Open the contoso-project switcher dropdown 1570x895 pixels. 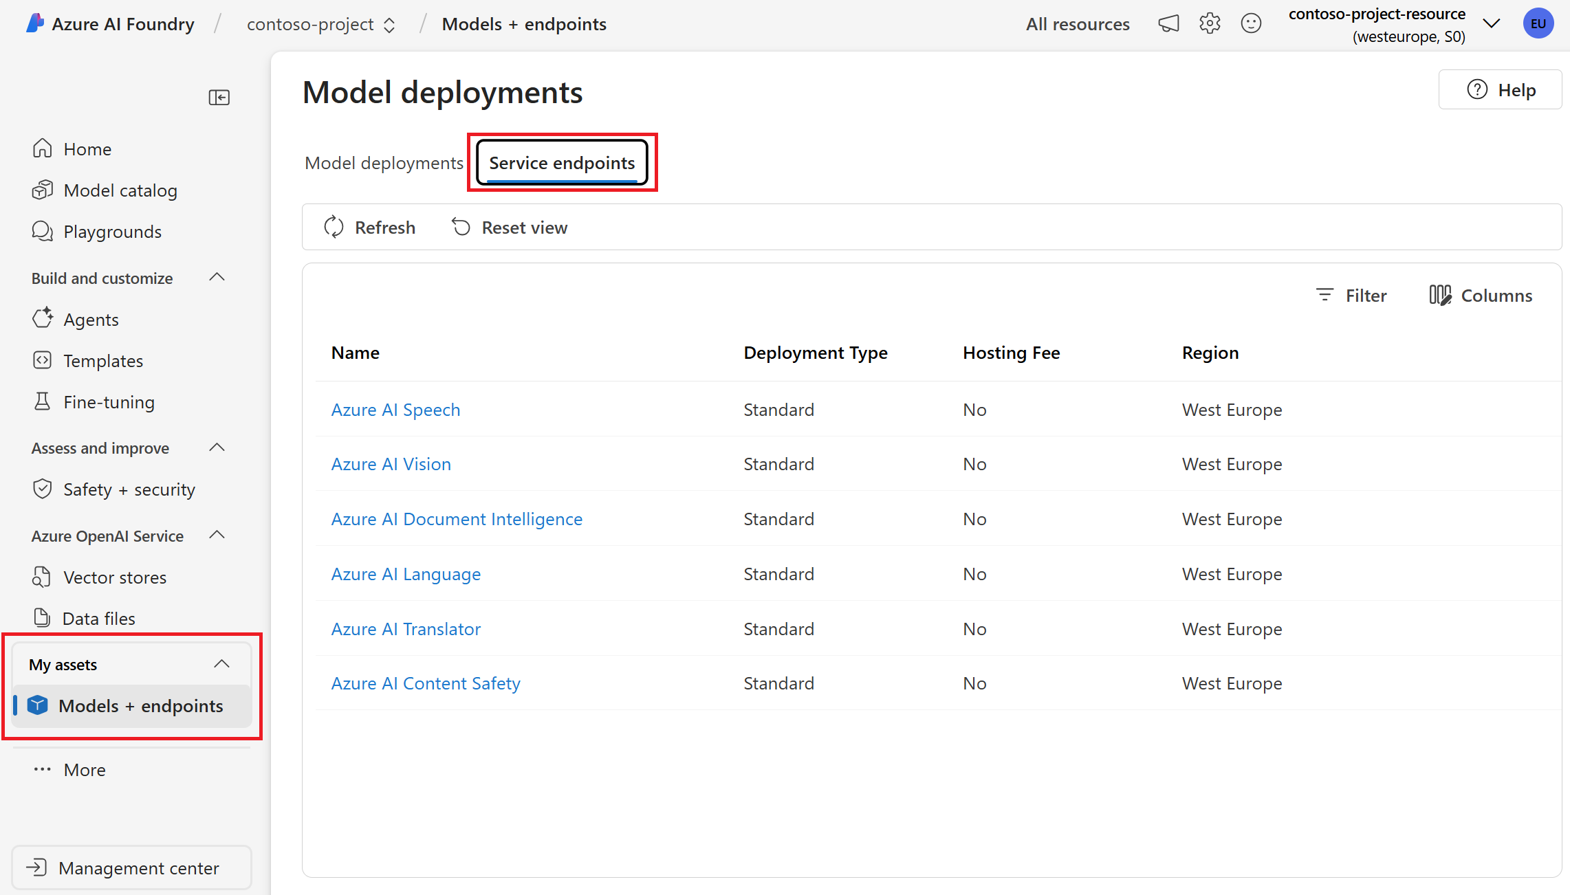(x=321, y=25)
